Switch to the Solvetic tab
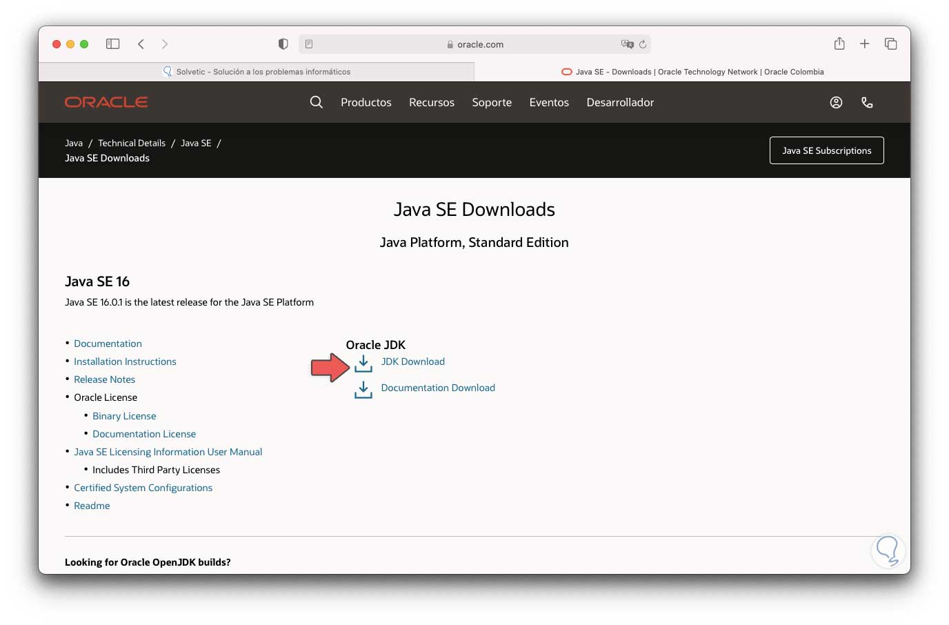Viewport: 949px width, 625px height. [257, 72]
